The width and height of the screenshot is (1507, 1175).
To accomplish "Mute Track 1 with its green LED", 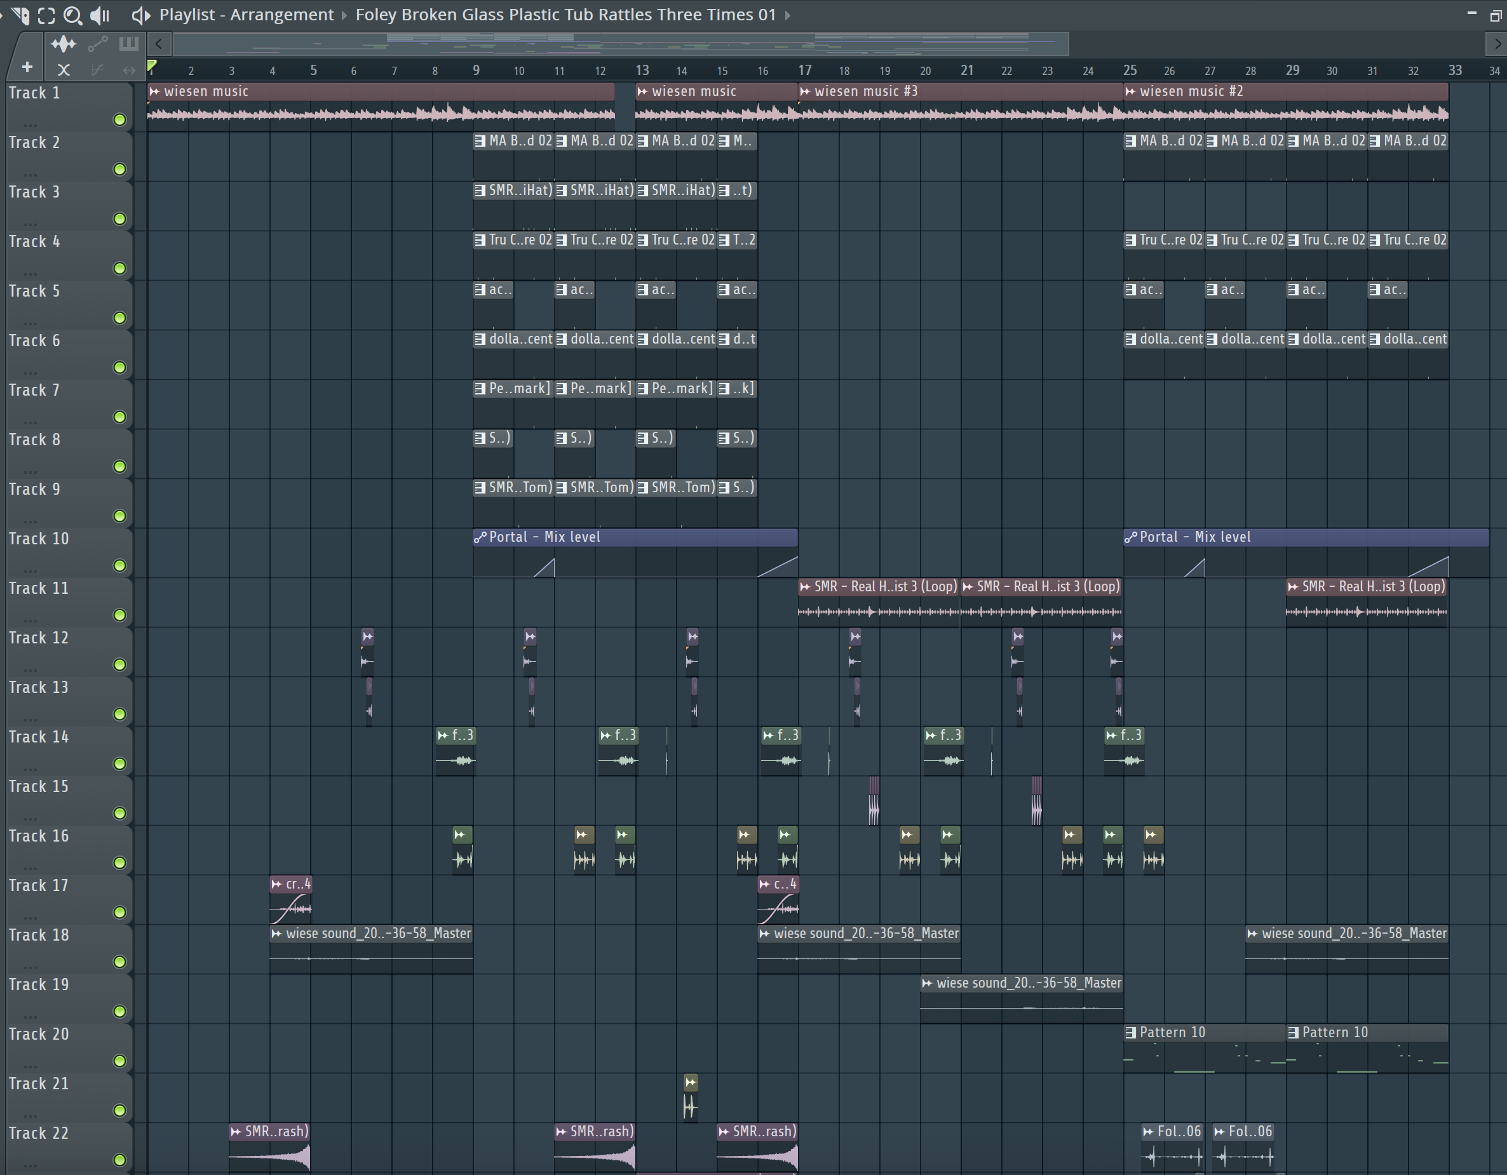I will click(119, 120).
